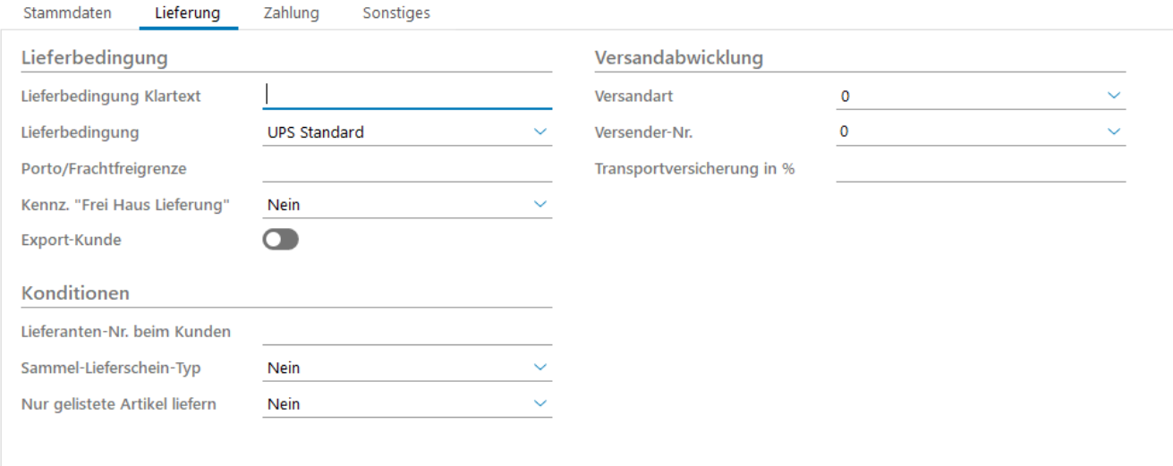Click the Versender-Nr. value 0 field
The image size is (1173, 466).
966,132
